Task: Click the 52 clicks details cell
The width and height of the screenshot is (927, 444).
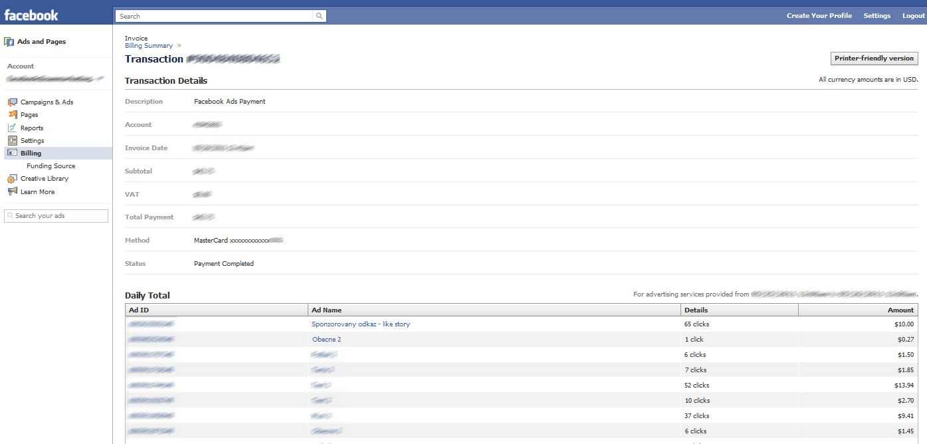Action: point(697,386)
